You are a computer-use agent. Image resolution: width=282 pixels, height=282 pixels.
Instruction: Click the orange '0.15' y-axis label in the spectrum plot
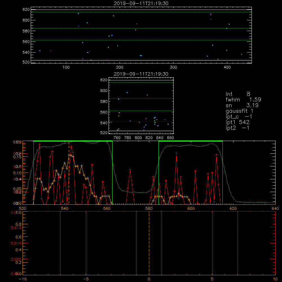pyautogui.click(x=17, y=157)
